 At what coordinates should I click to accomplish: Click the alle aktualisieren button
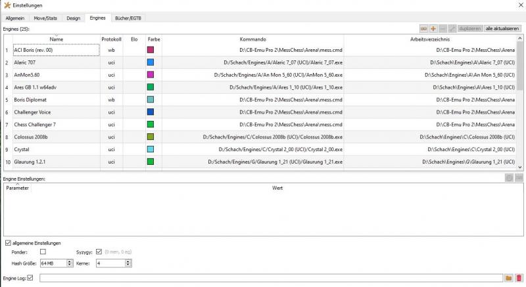point(503,29)
